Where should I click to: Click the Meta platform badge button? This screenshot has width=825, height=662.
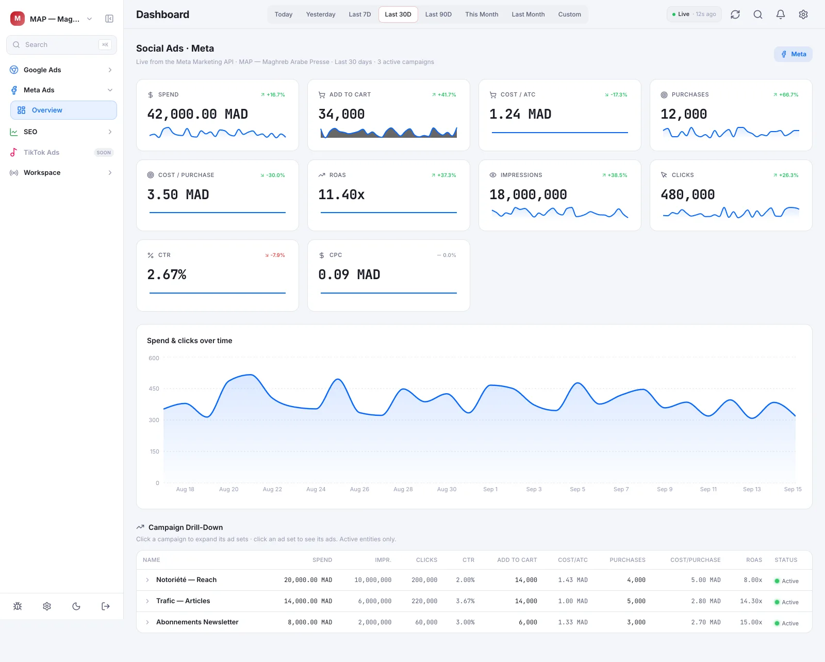coord(793,54)
